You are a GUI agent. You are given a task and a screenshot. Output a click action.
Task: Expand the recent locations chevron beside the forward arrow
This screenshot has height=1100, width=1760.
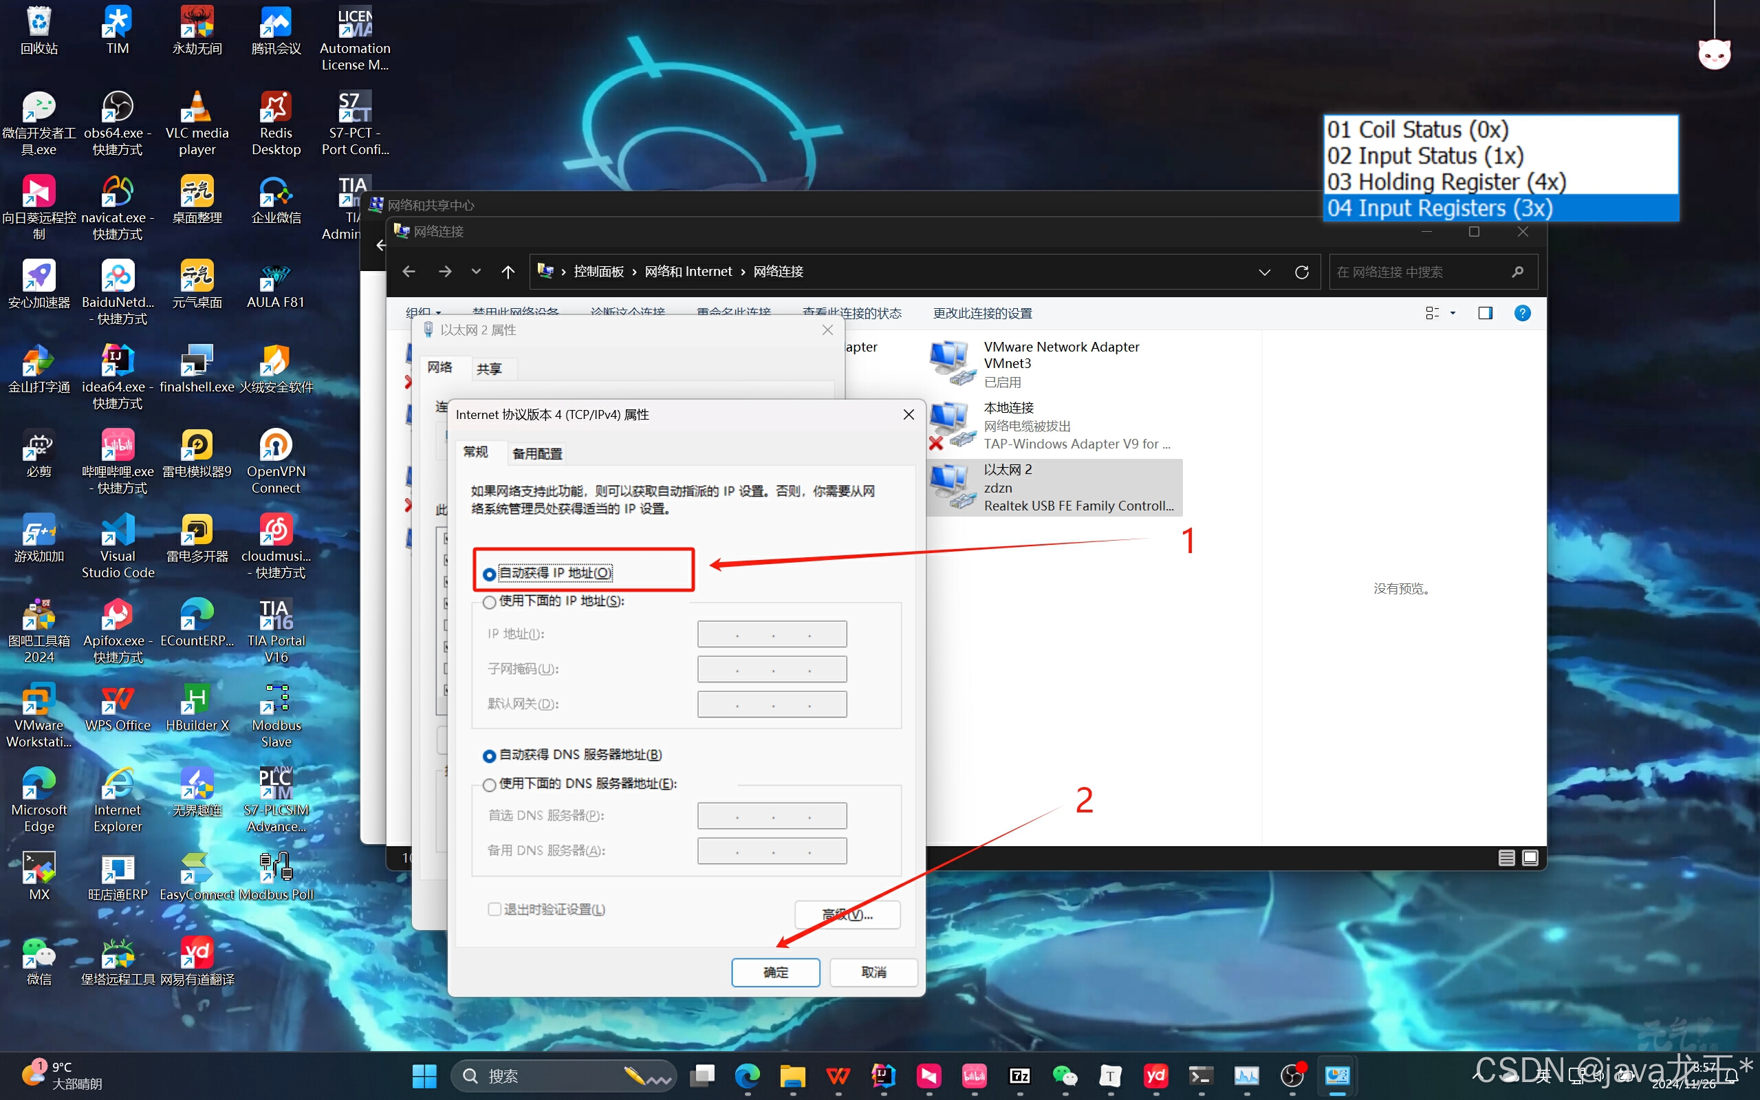coord(476,271)
